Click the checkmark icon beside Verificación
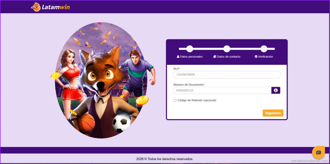Image resolution: width=330 pixels, height=164 pixels. [x=256, y=57]
